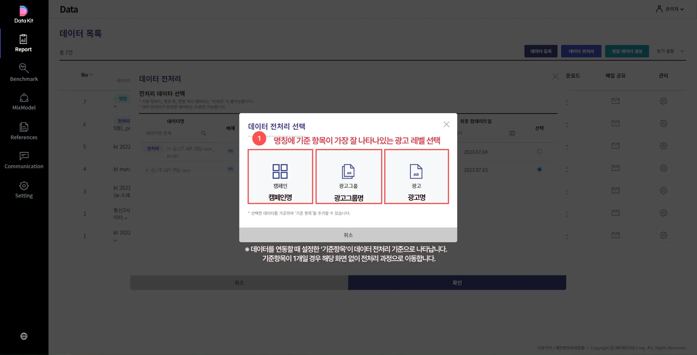
Task: Close the 데이터 전처리 선택 dialog
Action: point(446,124)
